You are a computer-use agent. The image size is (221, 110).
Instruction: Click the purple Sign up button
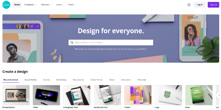pos(213,5)
